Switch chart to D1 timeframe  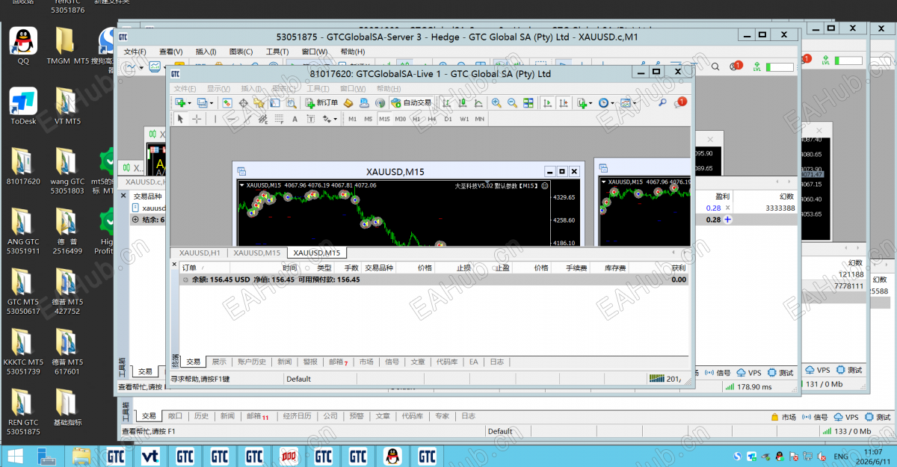click(x=448, y=119)
